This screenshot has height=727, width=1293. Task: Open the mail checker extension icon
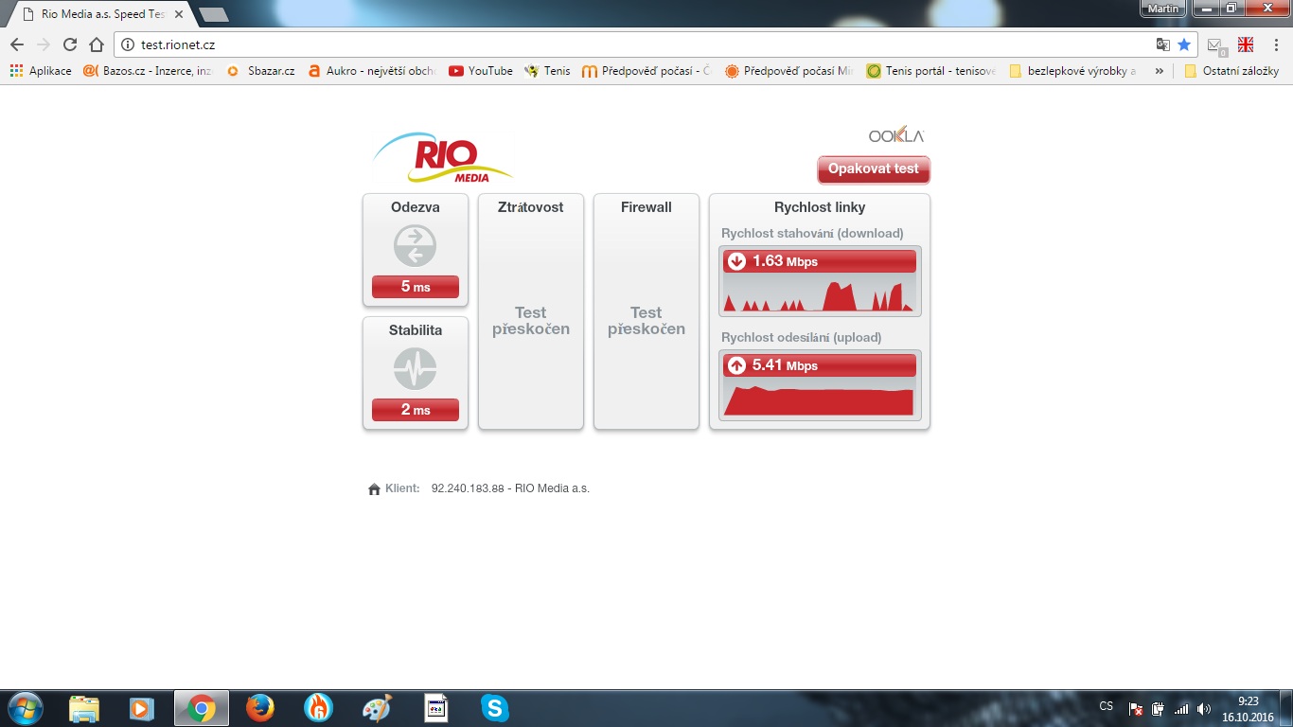1216,45
